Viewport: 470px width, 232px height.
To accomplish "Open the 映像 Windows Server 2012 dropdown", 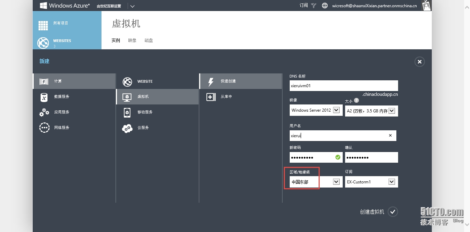I will point(316,110).
